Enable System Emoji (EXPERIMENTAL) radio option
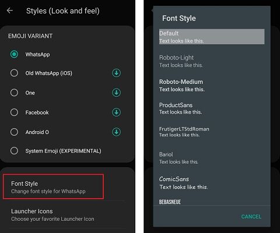Screen dimensions: 280x233 coord(14,151)
